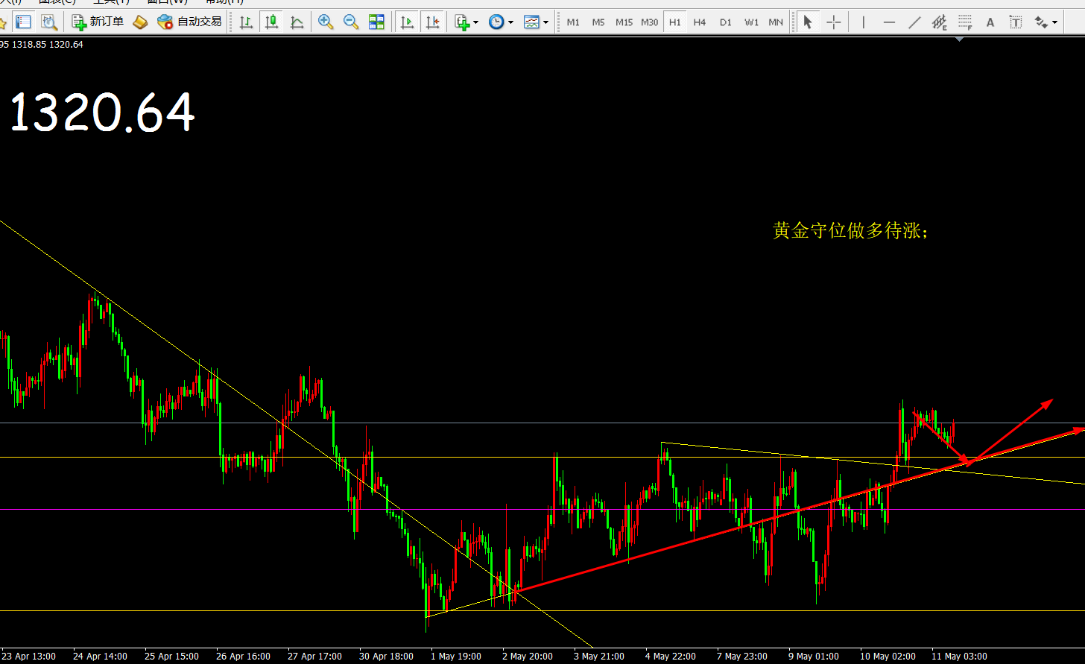The width and height of the screenshot is (1085, 664).
Task: Toggle chart shift from right edge
Action: pyautogui.click(x=432, y=22)
